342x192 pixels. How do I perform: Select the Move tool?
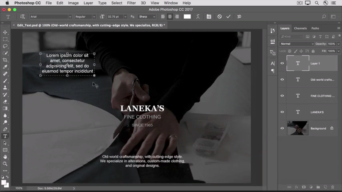click(x=5, y=32)
